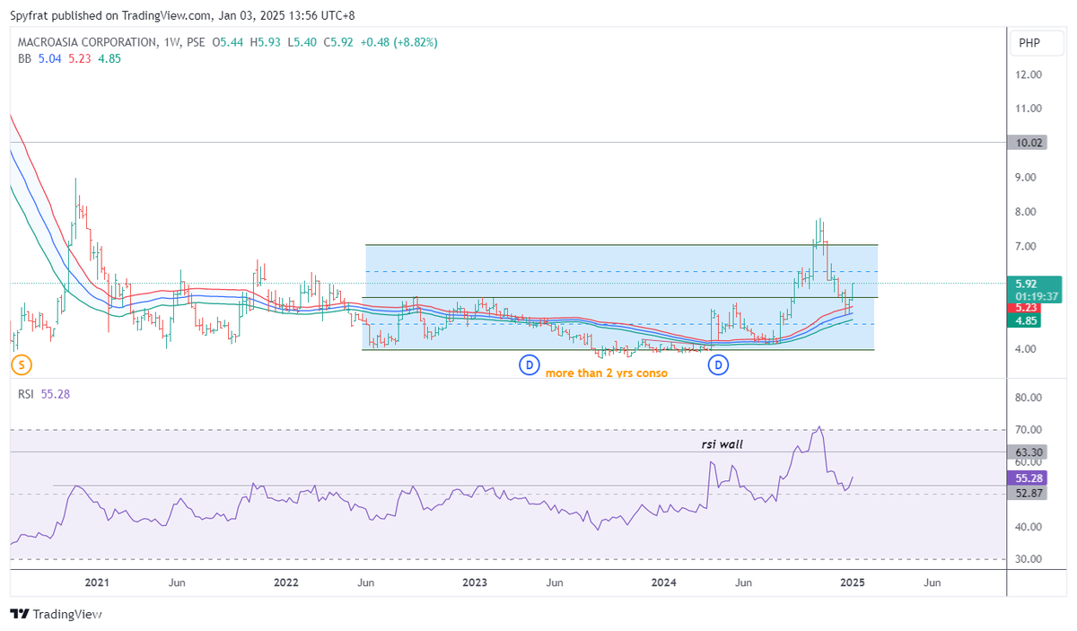This screenshot has height=631, width=1077.
Task: Click the 80.00 RSI scale label
Action: 1029,398
